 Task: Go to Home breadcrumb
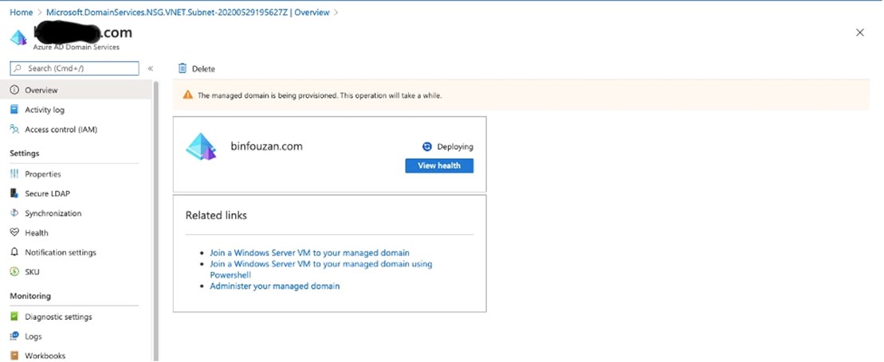click(x=22, y=12)
